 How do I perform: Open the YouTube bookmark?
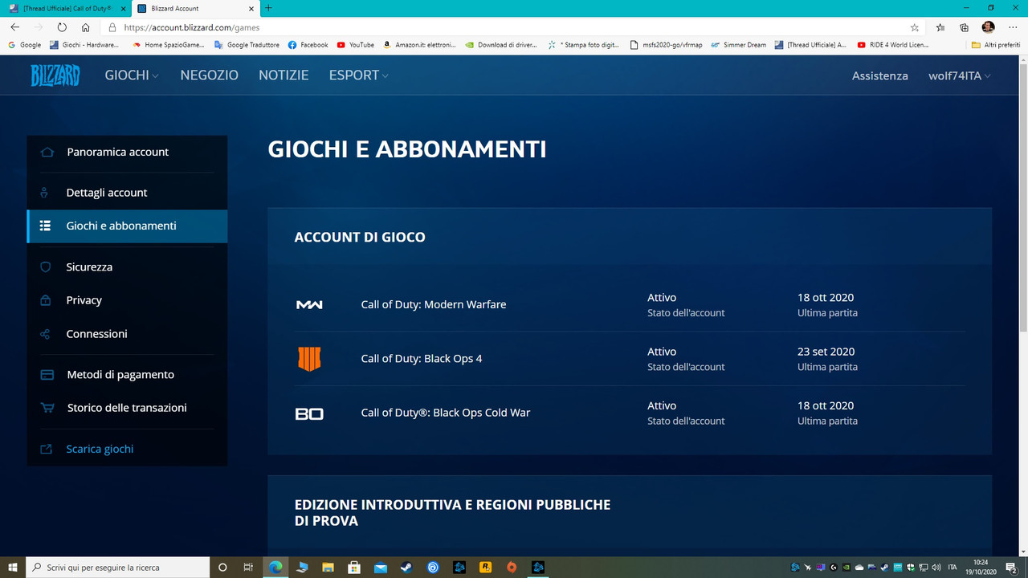356,45
